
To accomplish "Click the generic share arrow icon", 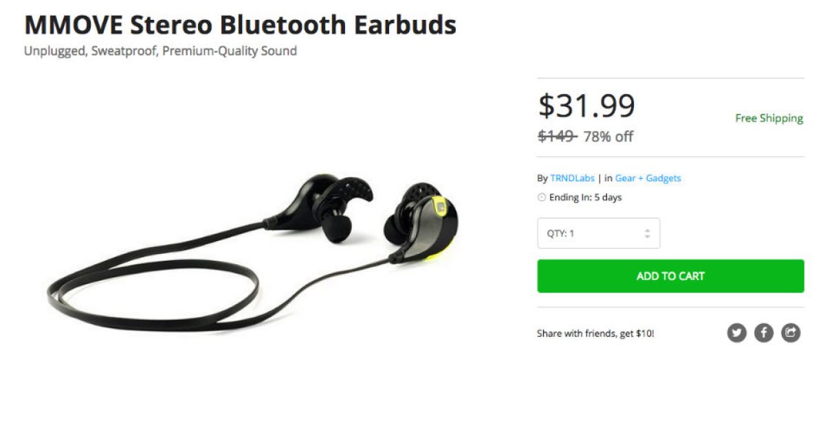I will click(x=791, y=334).
